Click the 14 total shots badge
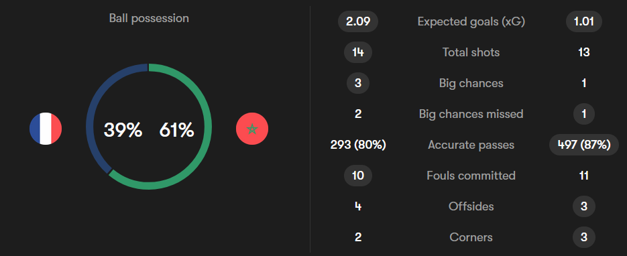Screen dimensions: 627x256 click(358, 52)
